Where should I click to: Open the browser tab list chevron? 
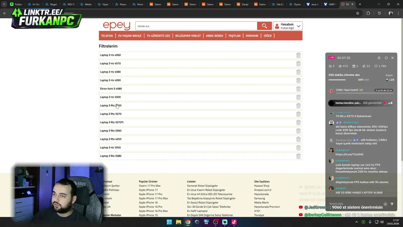pyautogui.click(x=4, y=4)
